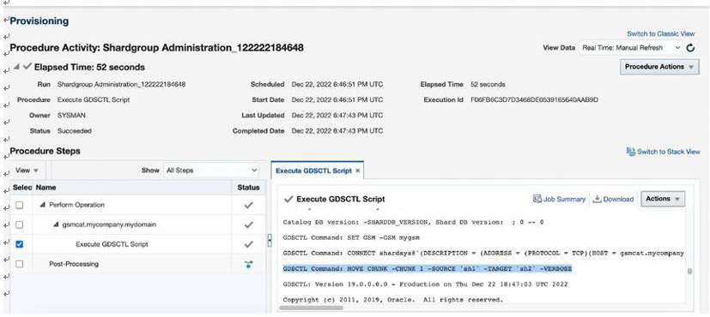Click the checkmark icon next to Elapsed Time
Image resolution: width=710 pixels, height=317 pixels.
(x=27, y=67)
